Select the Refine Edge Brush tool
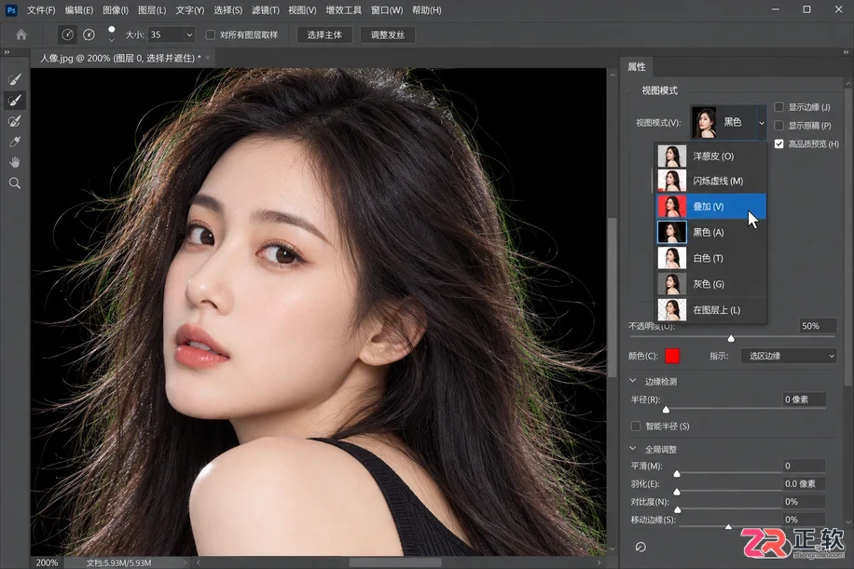This screenshot has width=854, height=569. [x=15, y=101]
